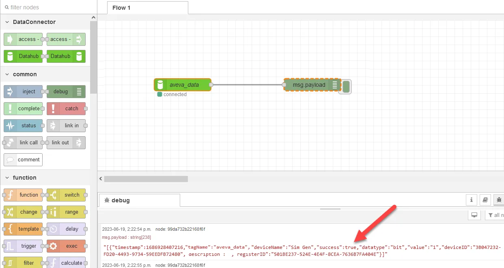
Task: Choose the catch node in the palette
Action: click(66, 109)
